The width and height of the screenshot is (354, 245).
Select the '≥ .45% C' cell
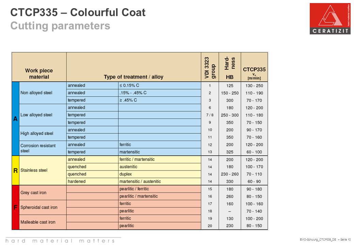[x=159, y=100]
